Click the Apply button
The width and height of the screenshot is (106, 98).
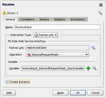pyautogui.click(x=61, y=93)
